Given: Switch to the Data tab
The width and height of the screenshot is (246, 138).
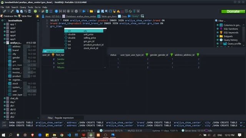Looking at the screenshot, I should [122, 16].
